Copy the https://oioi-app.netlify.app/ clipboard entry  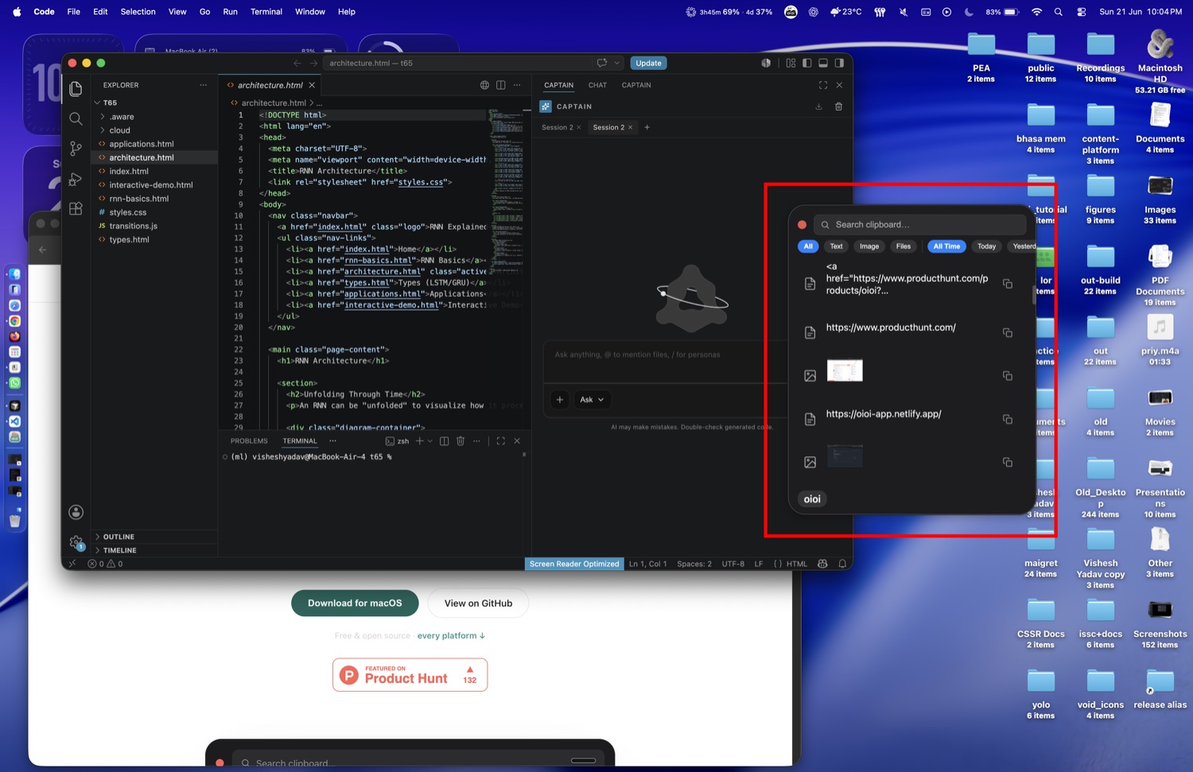tap(1008, 419)
